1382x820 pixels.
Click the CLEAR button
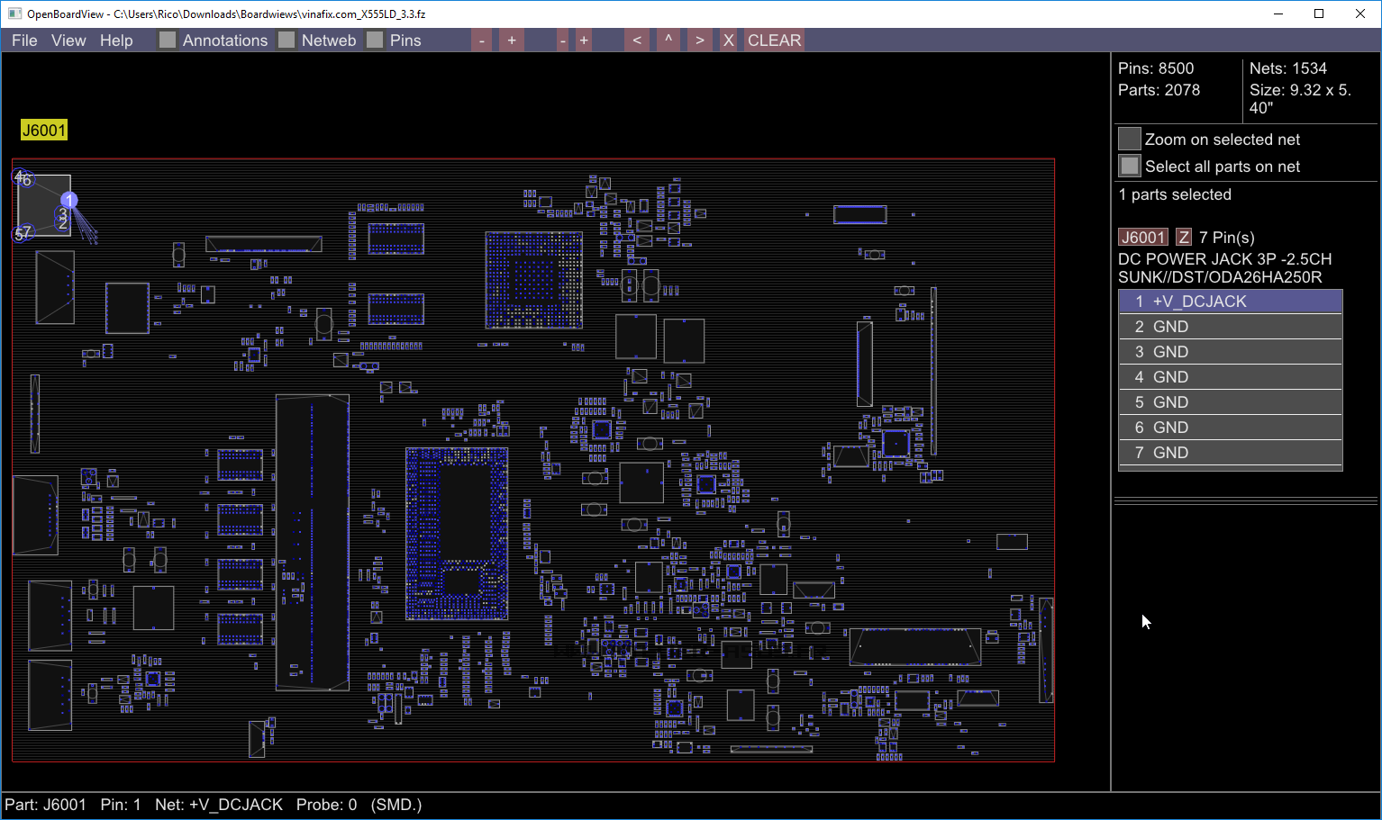tap(774, 41)
